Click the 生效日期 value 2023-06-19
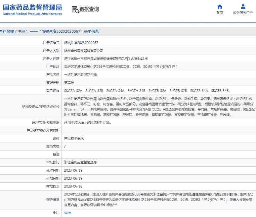Viewport: 256px width, 218px height. 73,178
